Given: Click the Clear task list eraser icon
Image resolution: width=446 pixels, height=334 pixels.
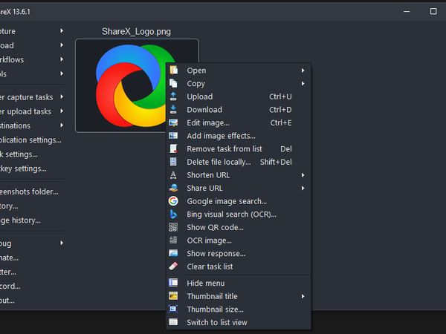Looking at the screenshot, I should coord(173,266).
